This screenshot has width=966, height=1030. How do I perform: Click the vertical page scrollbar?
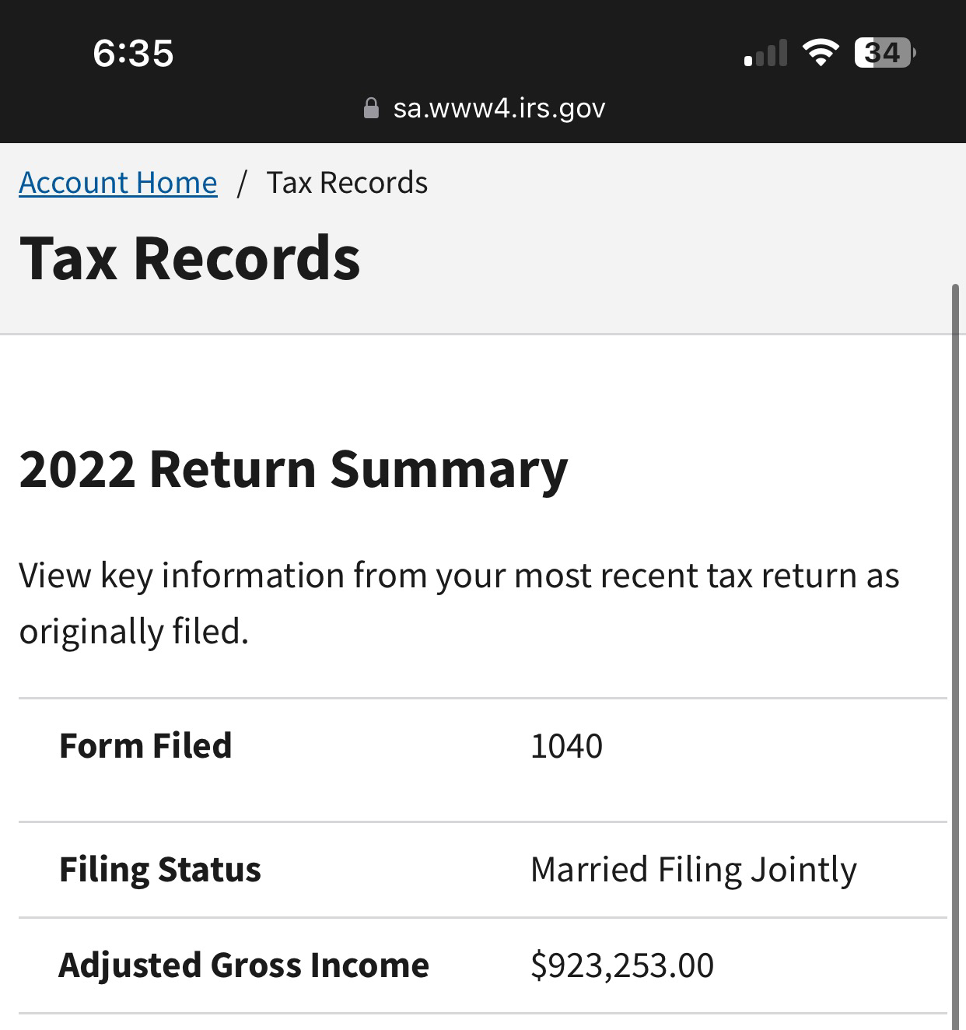(956, 657)
